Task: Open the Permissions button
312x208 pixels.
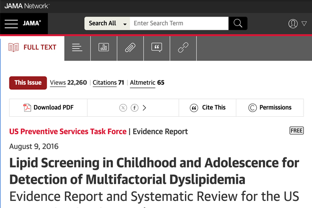Action: [x=270, y=108]
